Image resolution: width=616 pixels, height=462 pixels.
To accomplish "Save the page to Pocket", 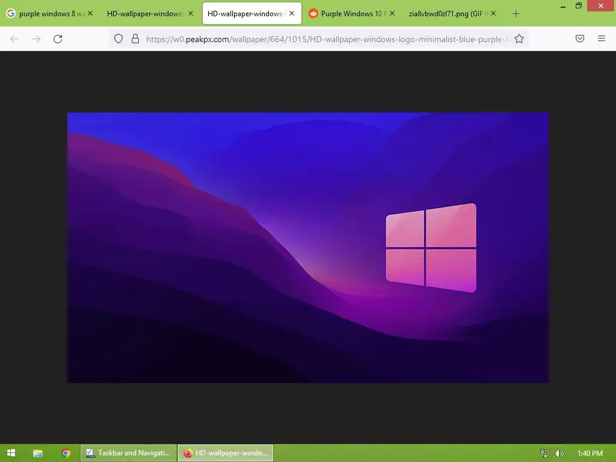I will [580, 38].
